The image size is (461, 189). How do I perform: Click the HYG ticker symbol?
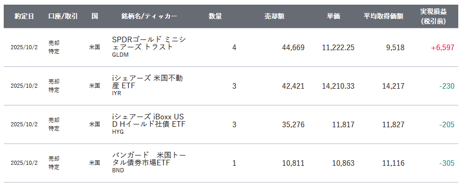pos(118,131)
